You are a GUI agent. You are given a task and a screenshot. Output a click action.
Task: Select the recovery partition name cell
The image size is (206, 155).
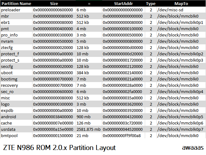(x=9, y=85)
